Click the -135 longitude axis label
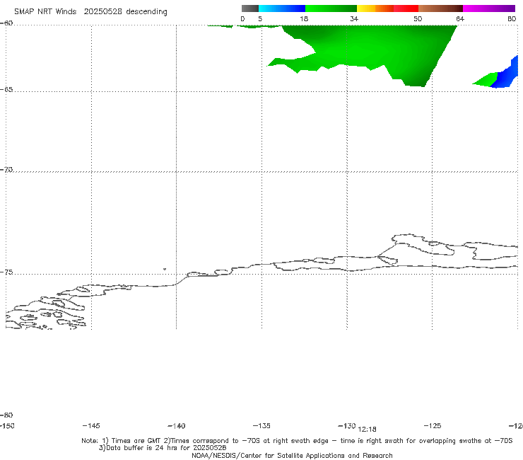The width and height of the screenshot is (523, 460). [x=261, y=426]
